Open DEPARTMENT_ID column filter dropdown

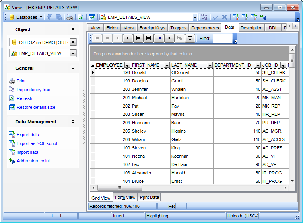tap(258, 65)
